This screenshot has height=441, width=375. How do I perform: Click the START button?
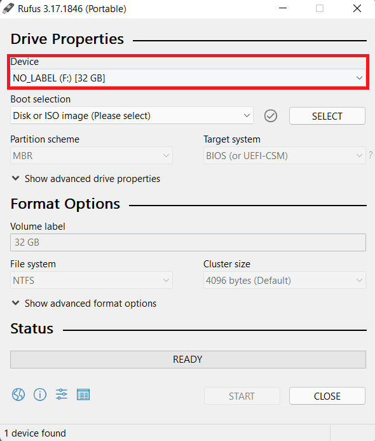pos(242,396)
